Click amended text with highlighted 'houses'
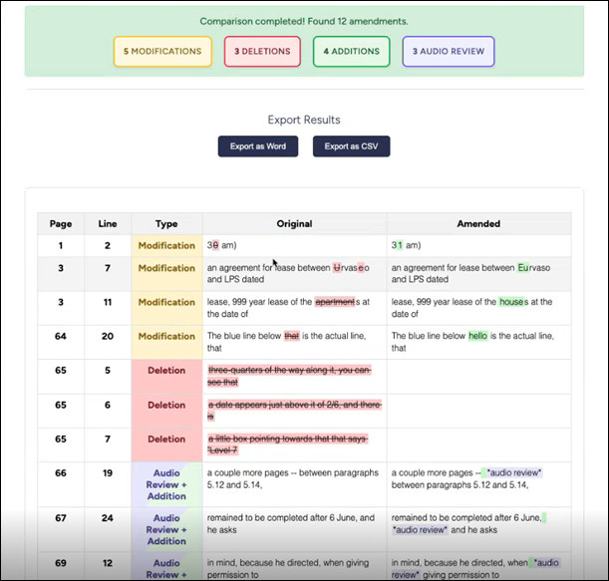609x581 pixels. (x=471, y=308)
